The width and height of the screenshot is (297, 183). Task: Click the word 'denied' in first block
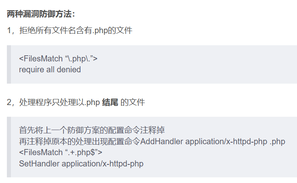point(69,69)
